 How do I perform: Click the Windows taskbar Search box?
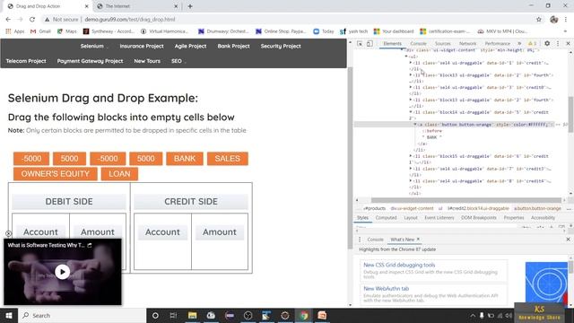(x=82, y=315)
